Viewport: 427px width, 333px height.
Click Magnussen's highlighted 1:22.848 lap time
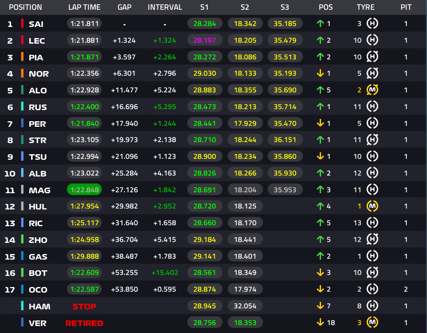click(x=85, y=190)
